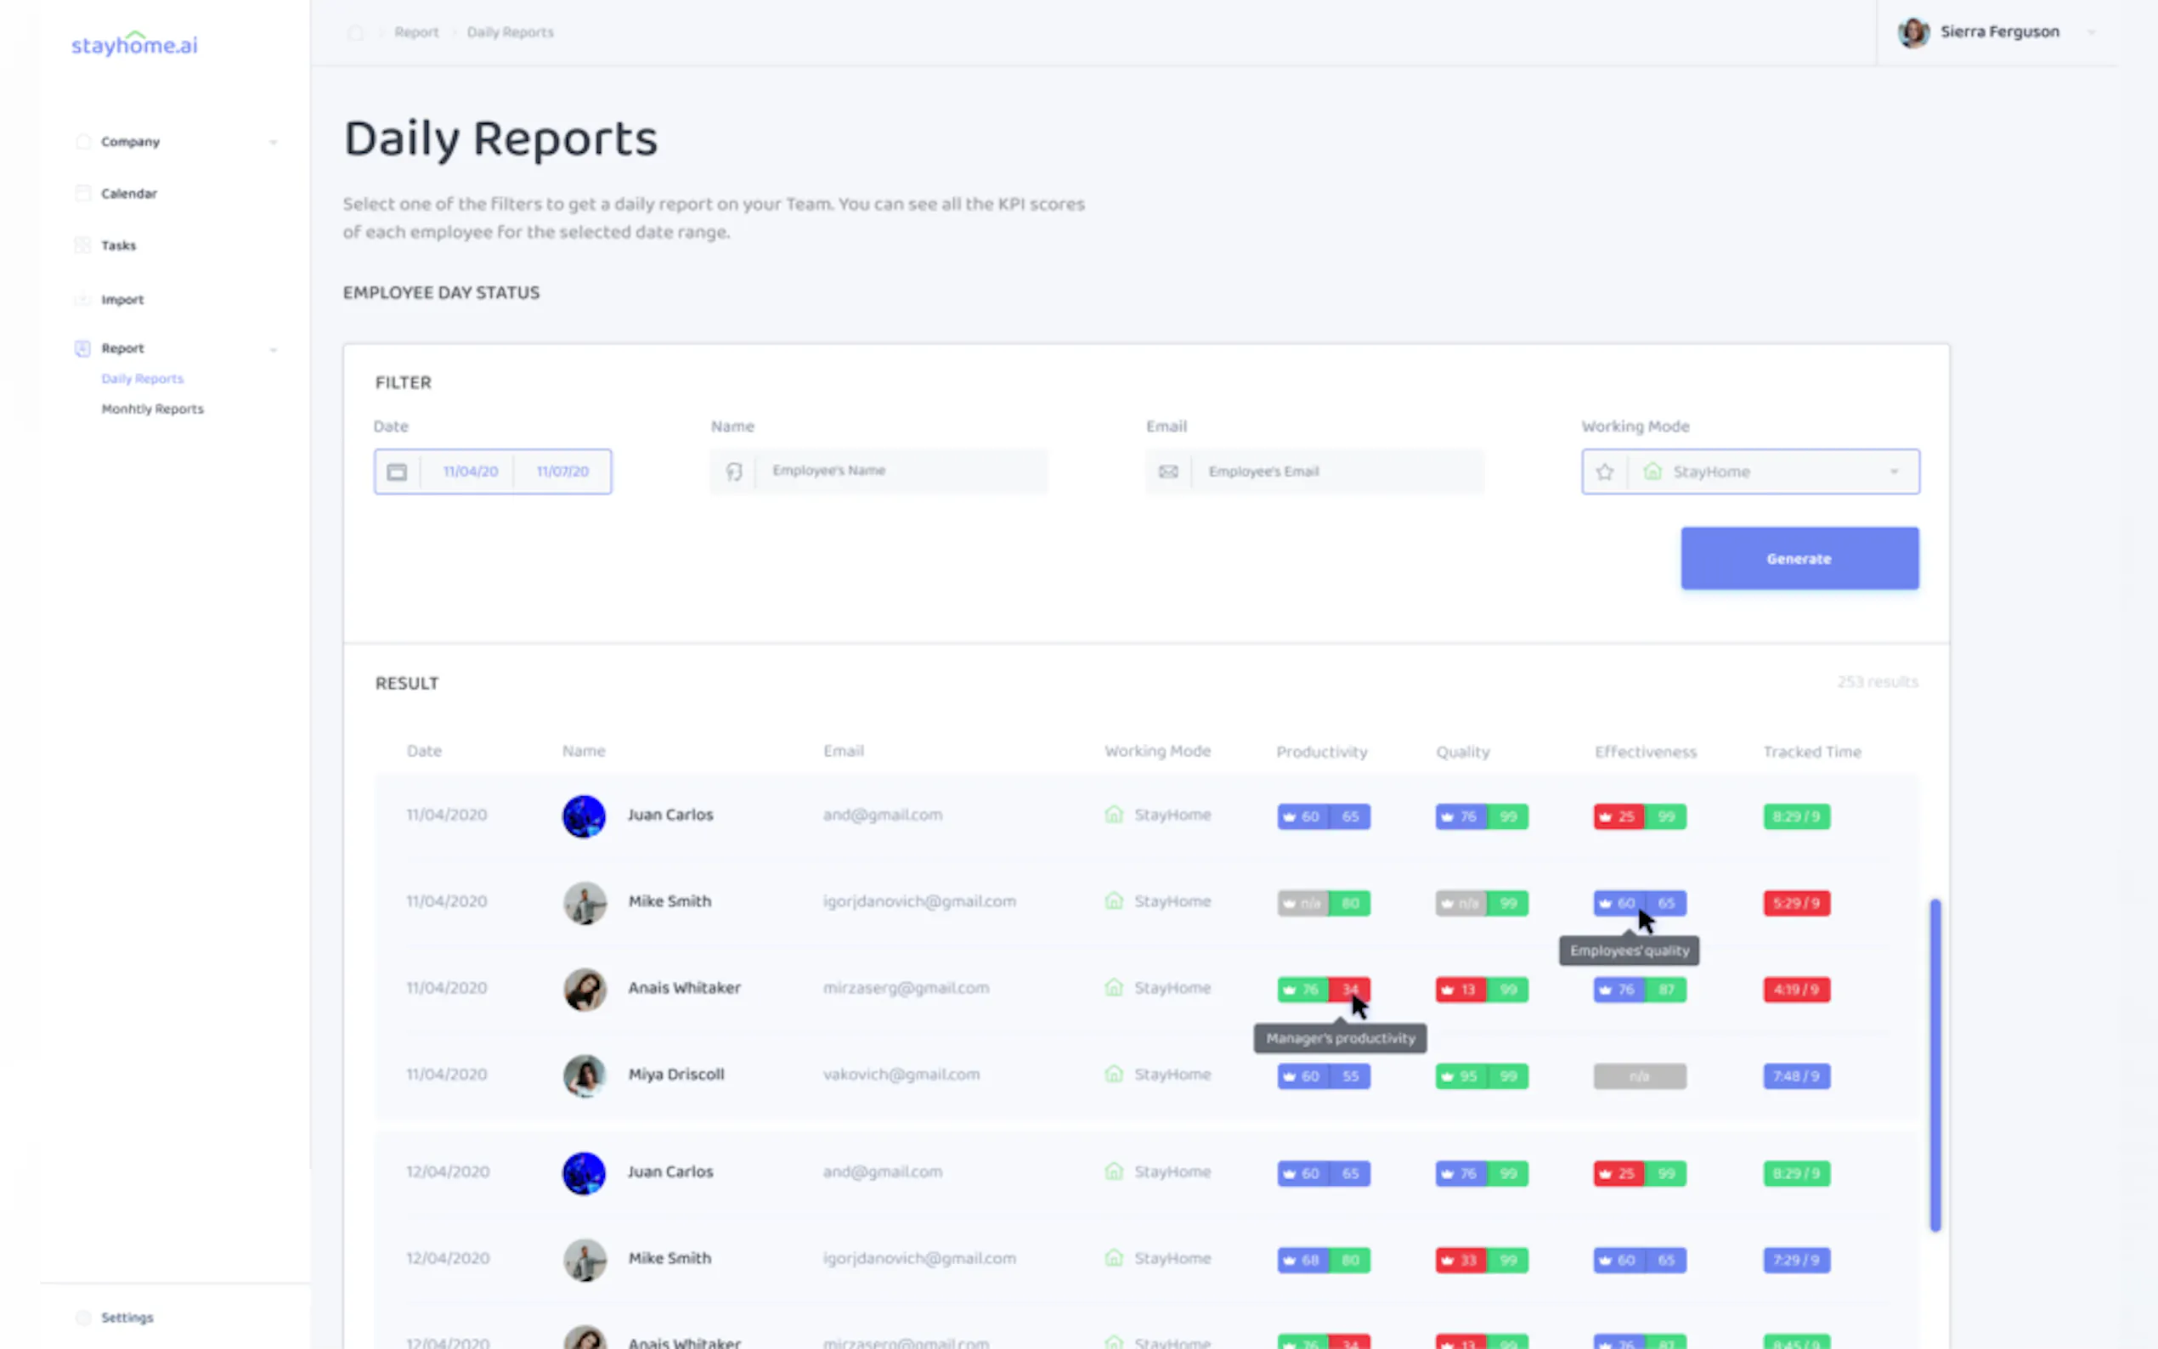2158x1349 pixels.
Task: Click the 11/04/20 start date field
Action: click(470, 472)
